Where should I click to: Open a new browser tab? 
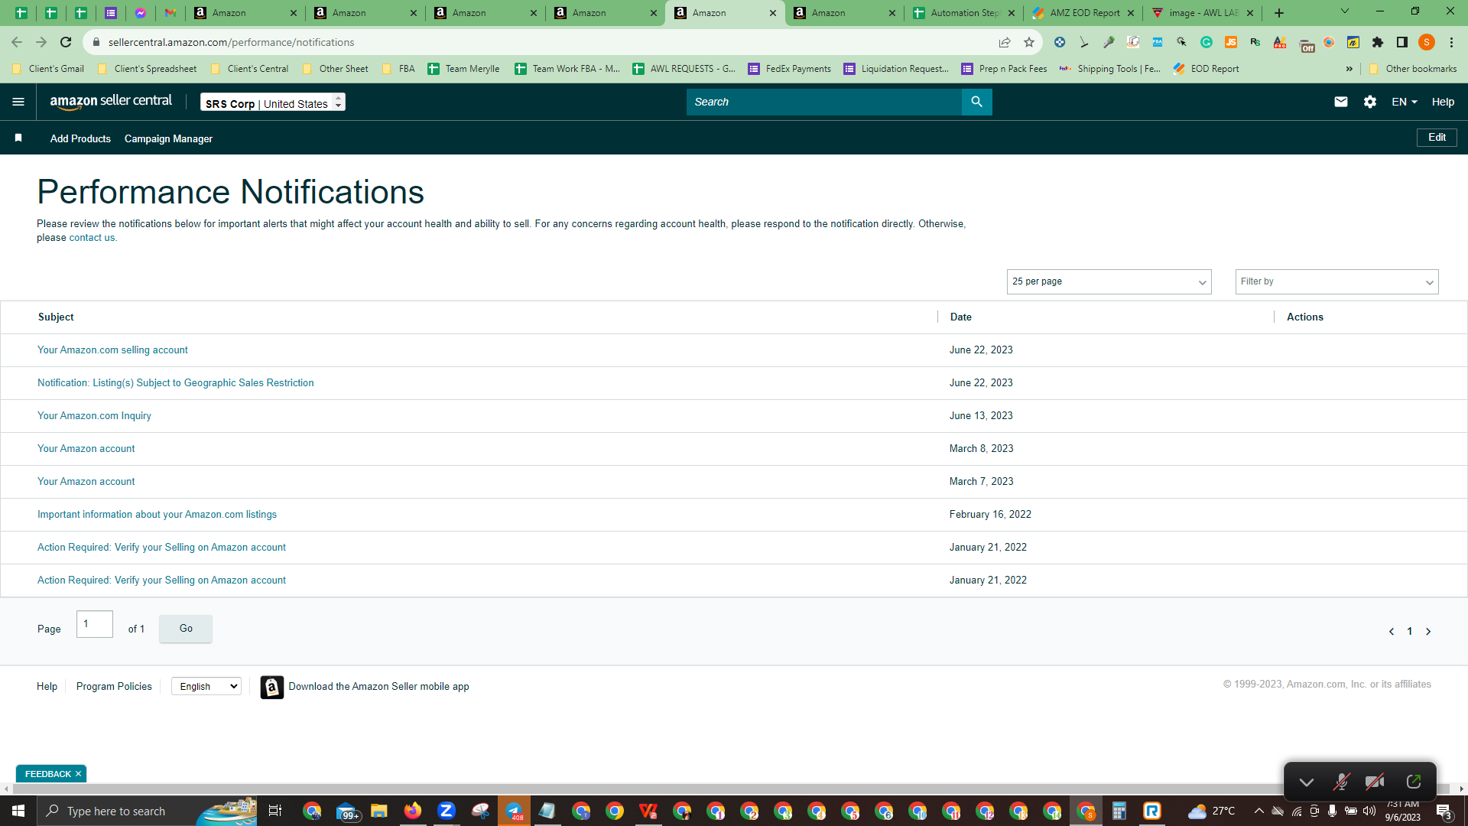pos(1279,13)
